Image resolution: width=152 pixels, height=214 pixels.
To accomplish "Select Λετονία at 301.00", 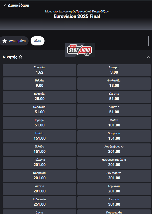I will coord(114,202).
